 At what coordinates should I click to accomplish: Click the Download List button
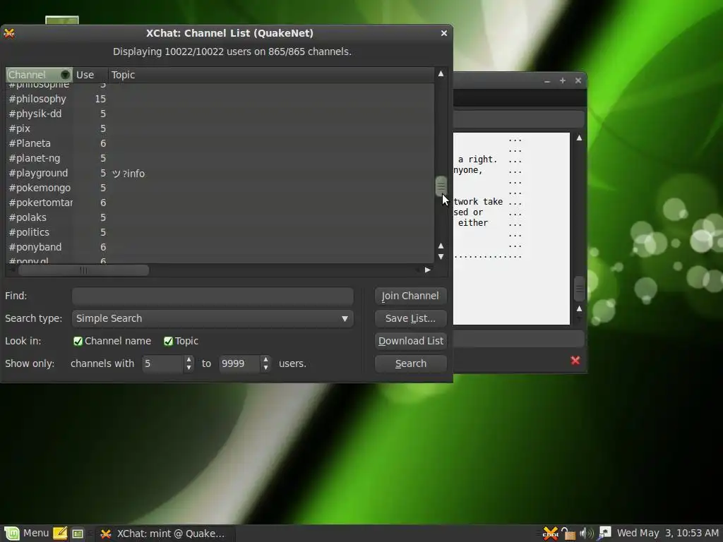click(410, 341)
